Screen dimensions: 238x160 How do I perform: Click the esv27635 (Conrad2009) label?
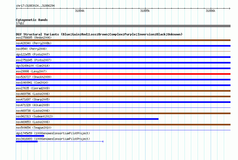click(x=33, y=88)
